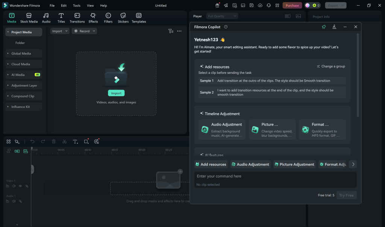Screen dimensions: 385x227
Task: Click the trash delete icon in the timeline toolbar
Action: click(54, 142)
